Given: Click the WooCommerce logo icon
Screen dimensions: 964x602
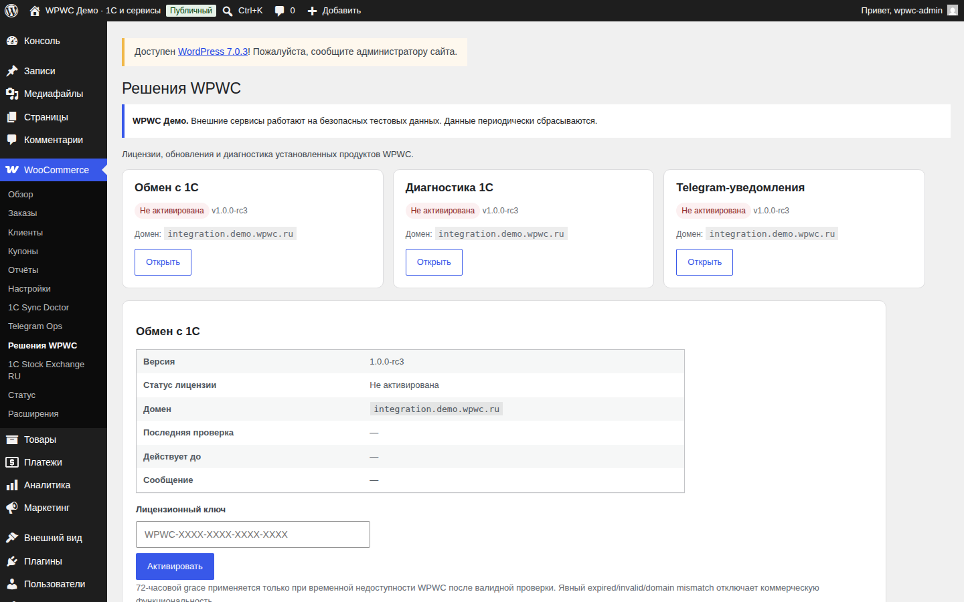Looking at the screenshot, I should click(x=12, y=170).
